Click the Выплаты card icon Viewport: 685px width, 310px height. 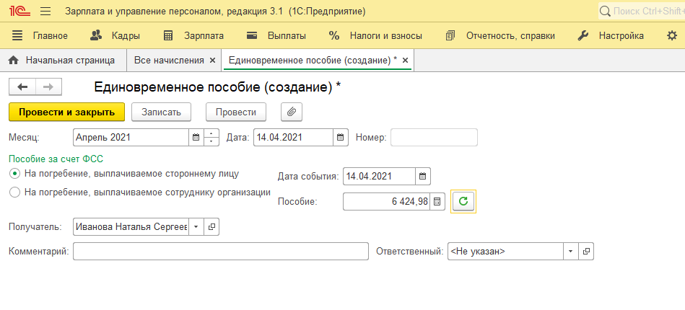(252, 36)
